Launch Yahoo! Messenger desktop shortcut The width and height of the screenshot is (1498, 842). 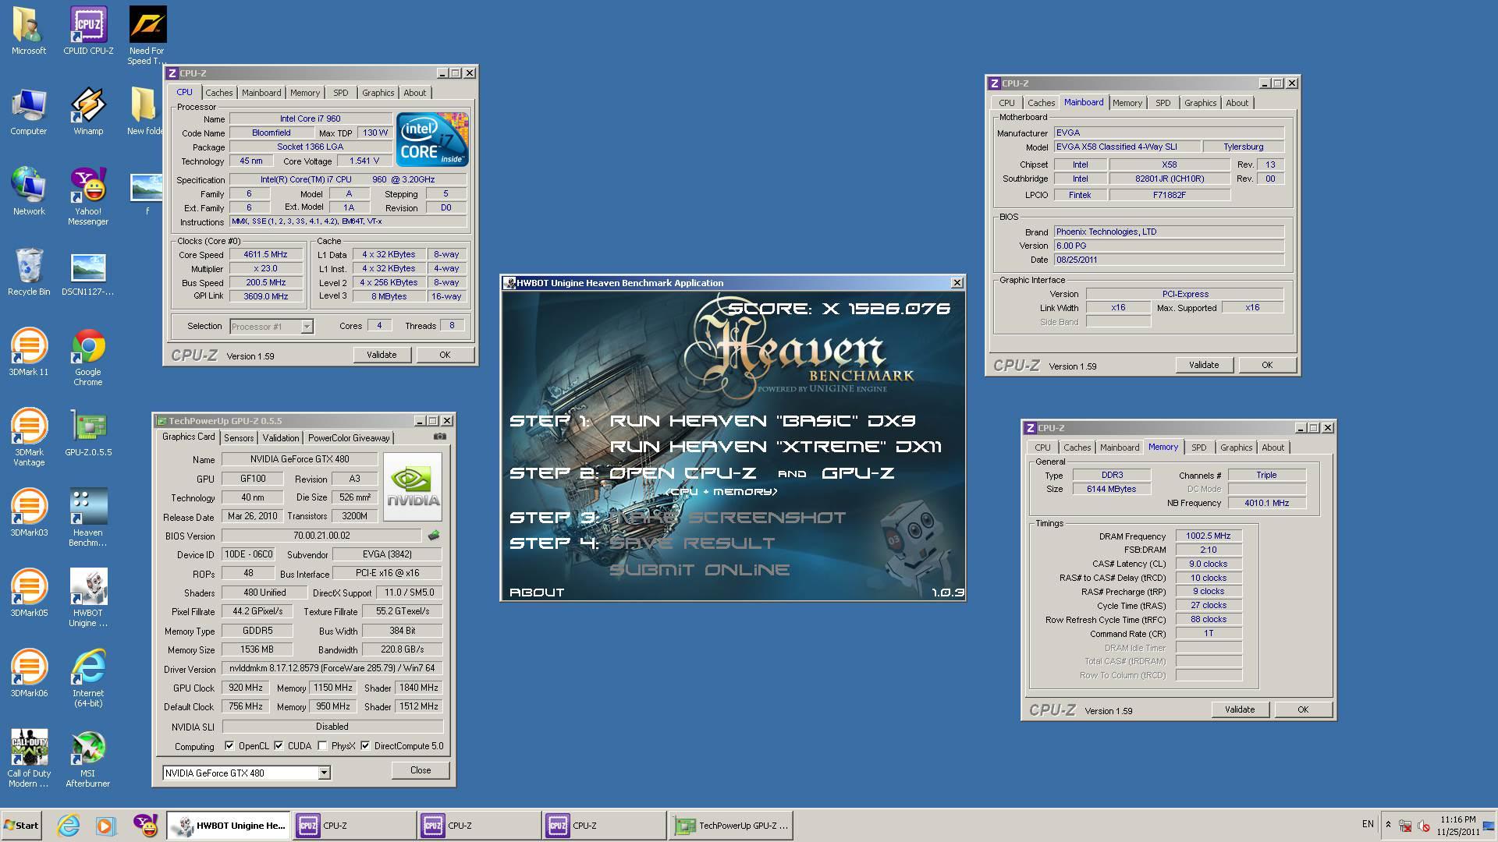click(x=88, y=196)
